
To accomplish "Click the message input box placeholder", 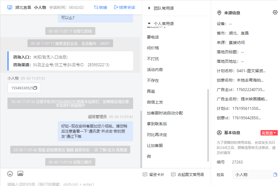I will click(50, 184).
